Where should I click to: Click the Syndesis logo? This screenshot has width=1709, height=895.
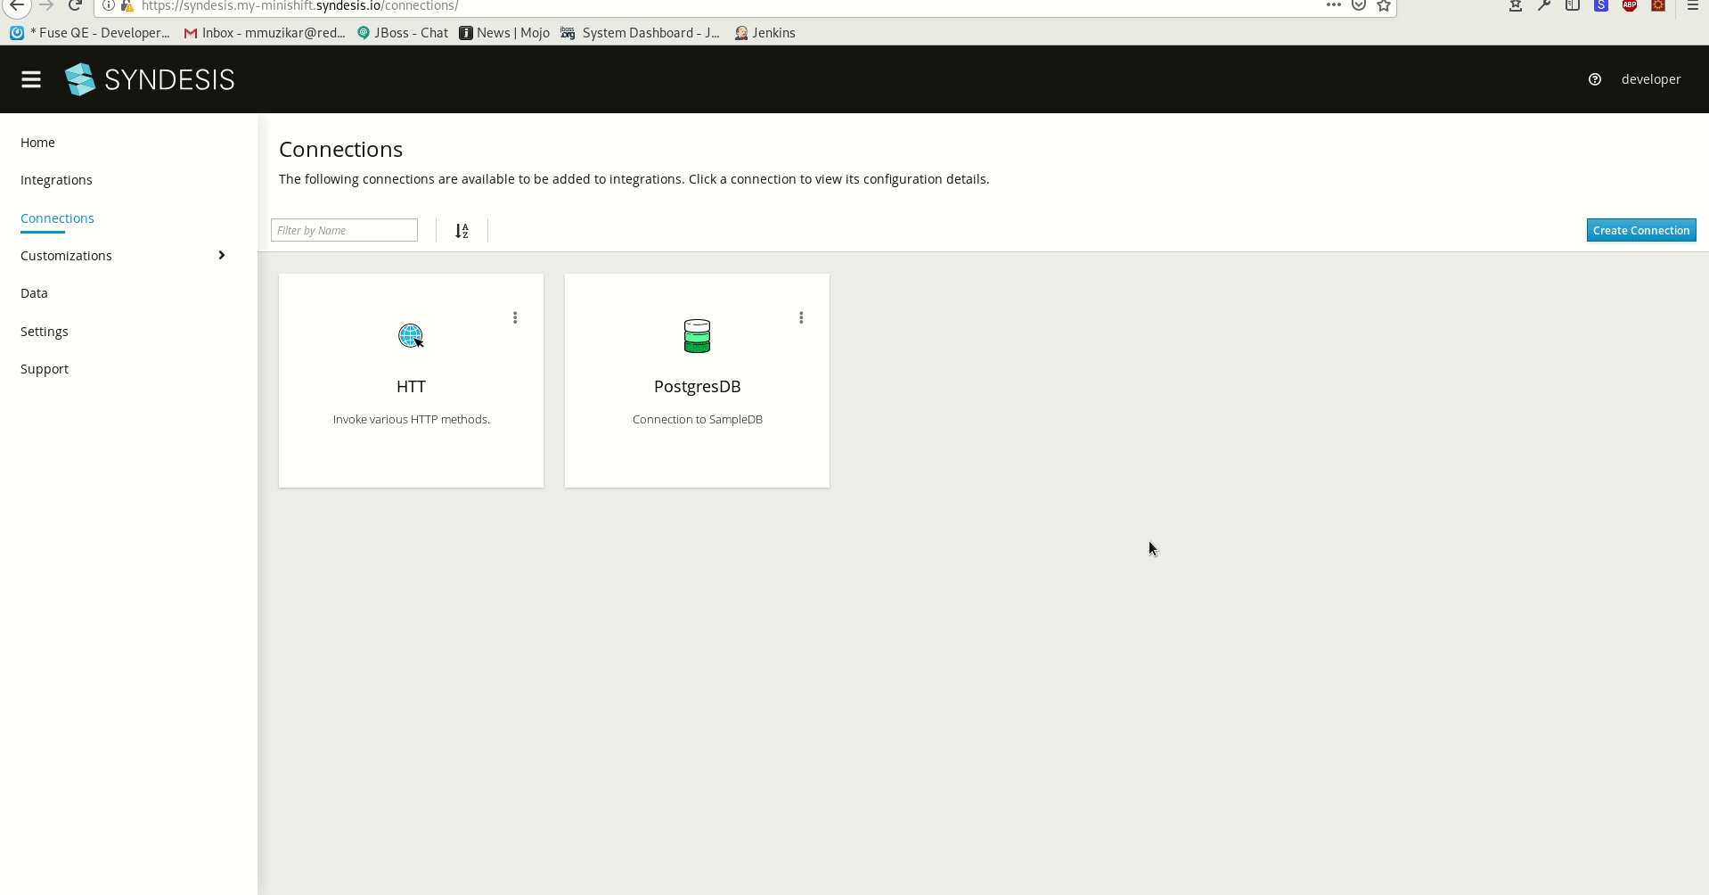coord(150,79)
